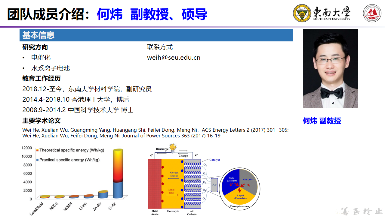Click the Metal Anode red block
385x216 pixels.
pos(154,184)
